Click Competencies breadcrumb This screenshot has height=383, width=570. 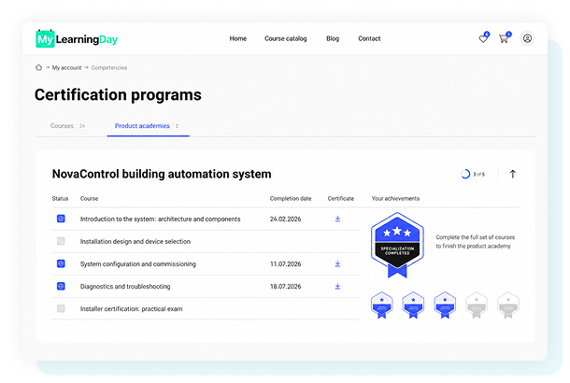coord(109,67)
